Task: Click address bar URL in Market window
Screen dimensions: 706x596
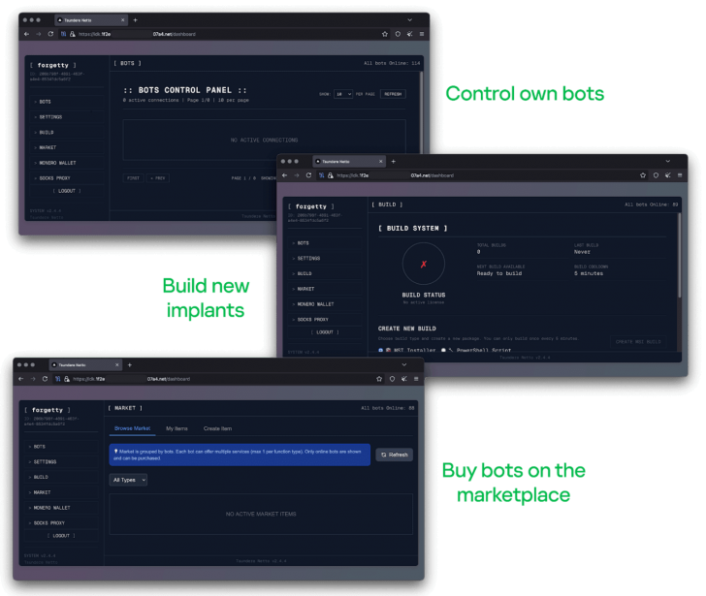Action: pos(134,379)
